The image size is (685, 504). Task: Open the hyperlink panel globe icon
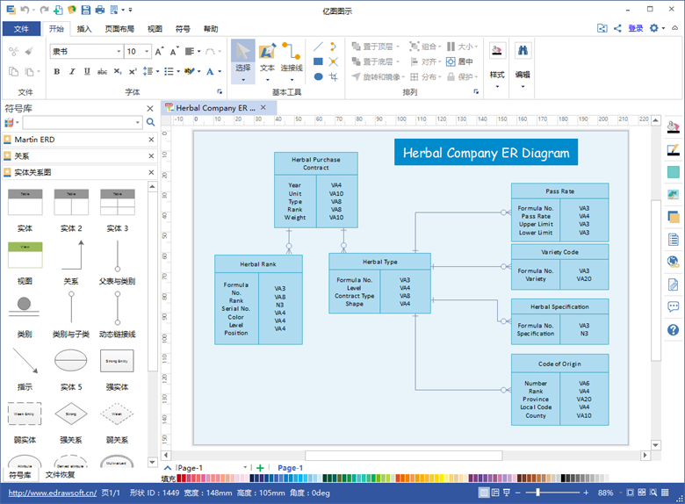[x=674, y=262]
